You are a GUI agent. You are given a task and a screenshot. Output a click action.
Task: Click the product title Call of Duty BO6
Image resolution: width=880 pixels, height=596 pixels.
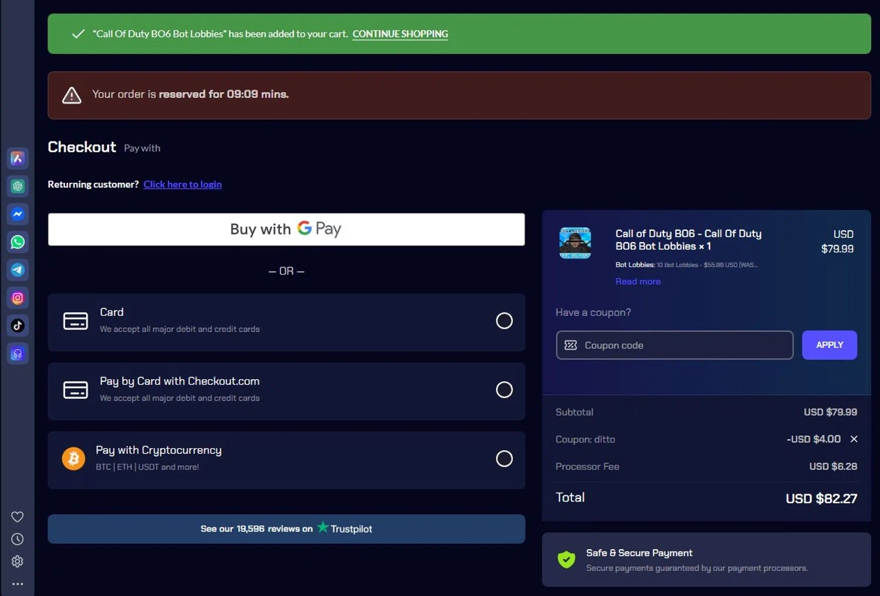tap(688, 240)
